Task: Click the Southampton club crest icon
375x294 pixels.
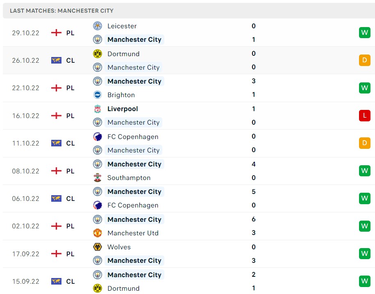Action: [98, 178]
